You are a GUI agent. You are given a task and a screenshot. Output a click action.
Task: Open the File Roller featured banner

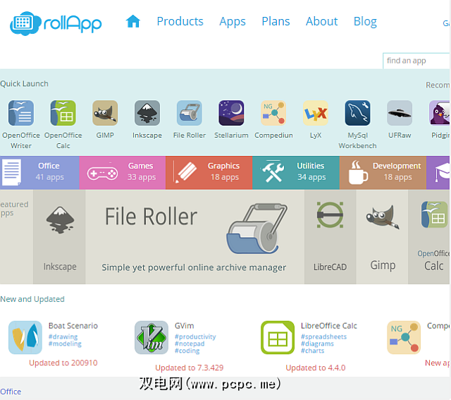[x=194, y=237]
